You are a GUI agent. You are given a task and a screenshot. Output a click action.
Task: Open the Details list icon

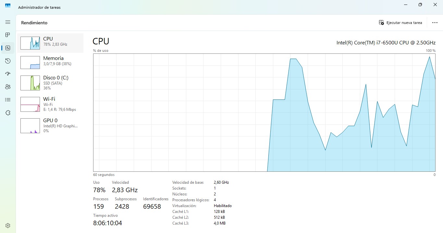(8, 100)
